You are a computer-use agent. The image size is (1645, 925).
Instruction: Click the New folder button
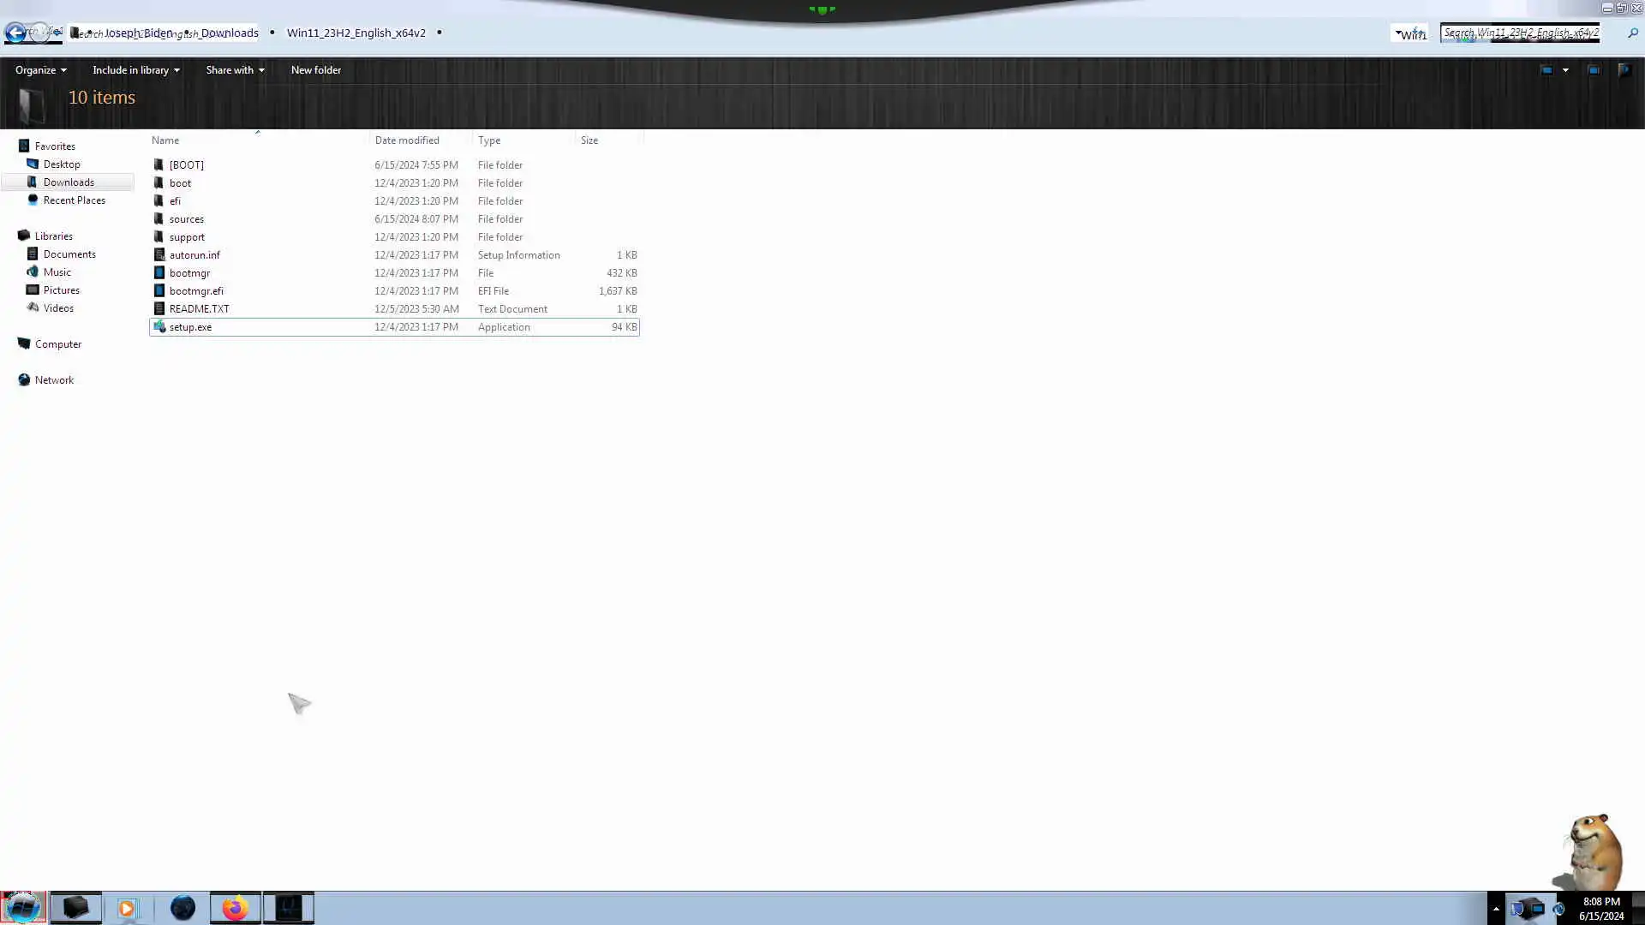click(315, 70)
